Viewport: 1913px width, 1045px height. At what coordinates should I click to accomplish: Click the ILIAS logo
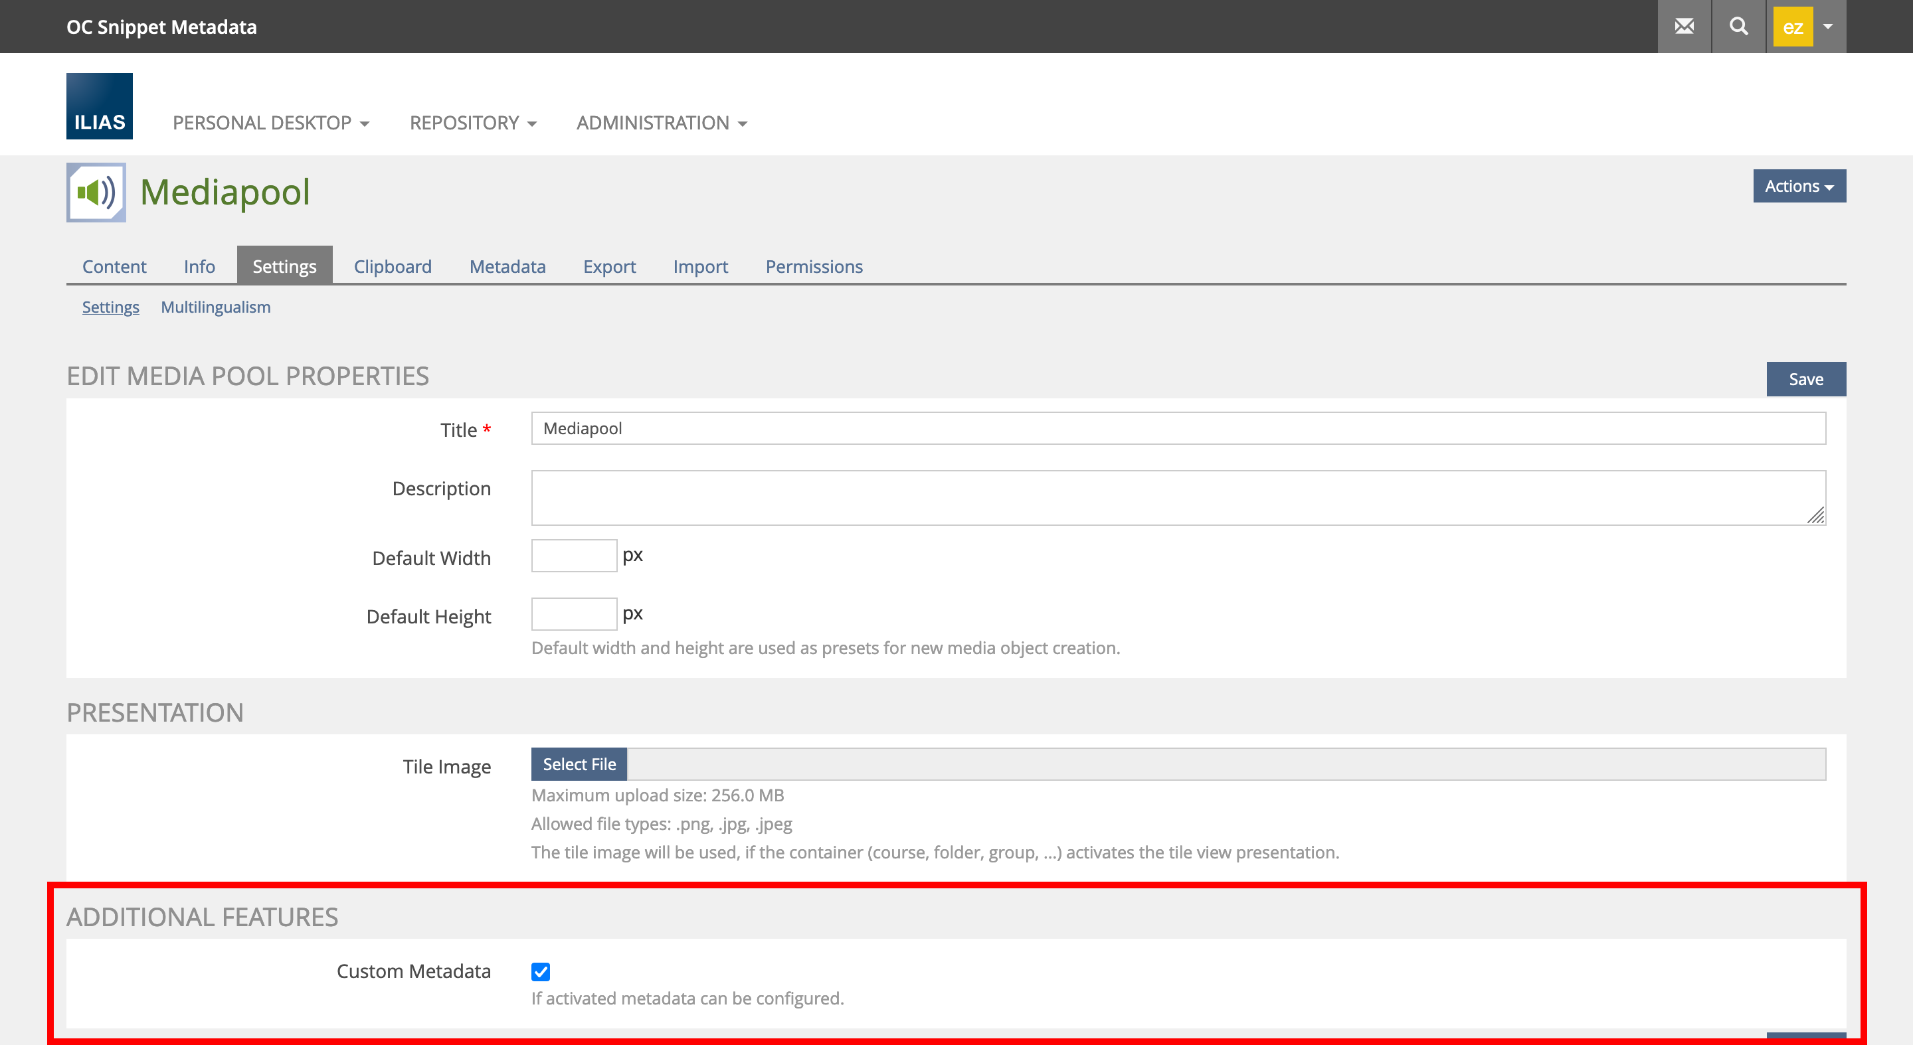click(x=100, y=106)
